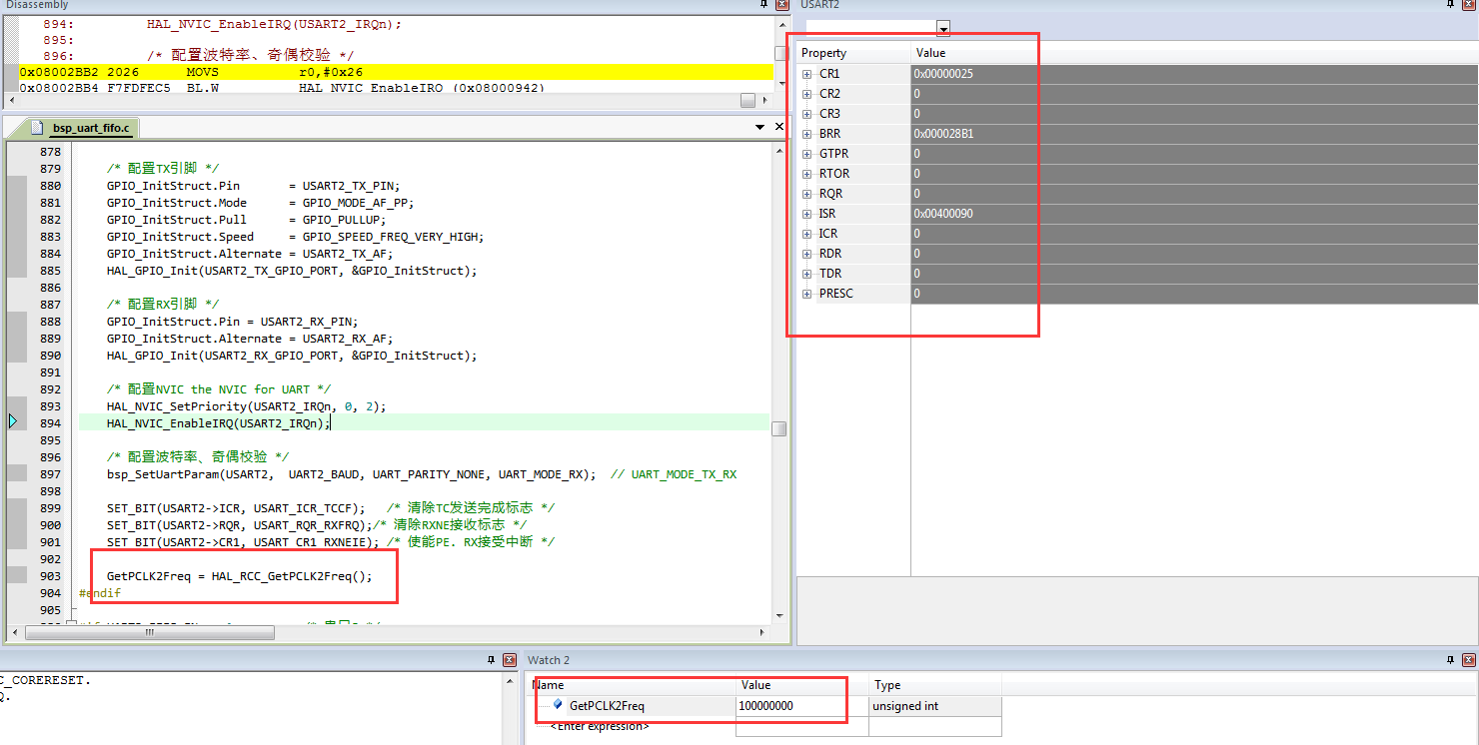Close the bsp_uart_fifo.c editor tab
This screenshot has width=1479, height=745.
779,127
